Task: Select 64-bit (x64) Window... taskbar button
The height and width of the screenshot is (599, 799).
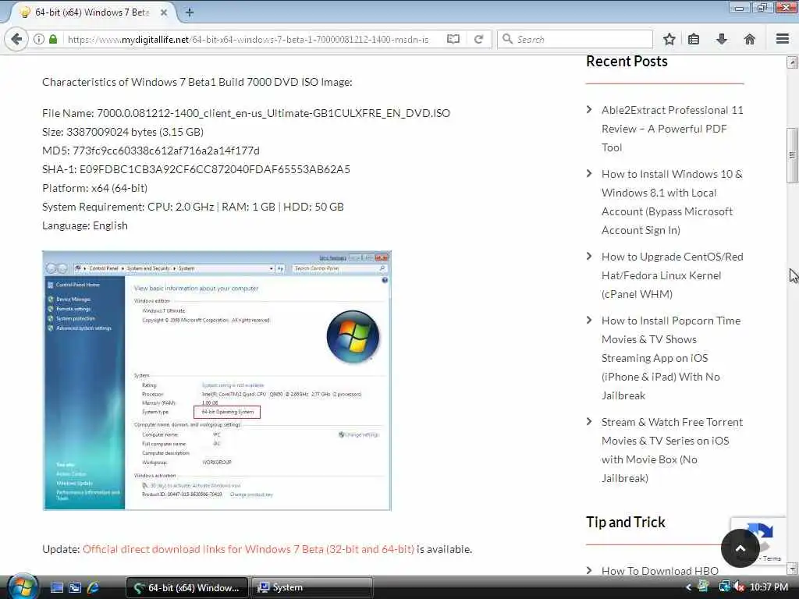Action: (x=186, y=588)
